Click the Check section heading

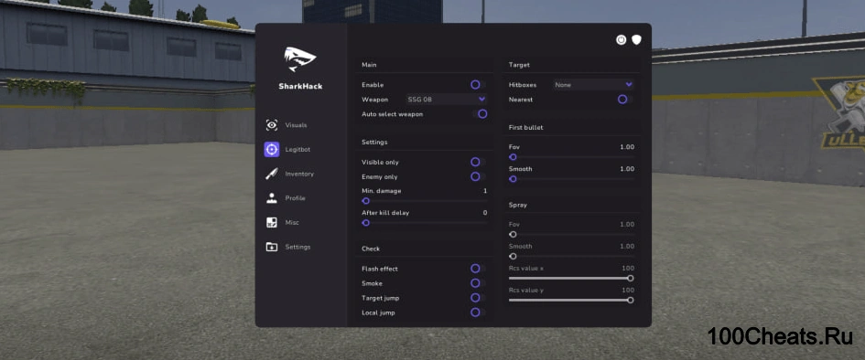coord(371,249)
